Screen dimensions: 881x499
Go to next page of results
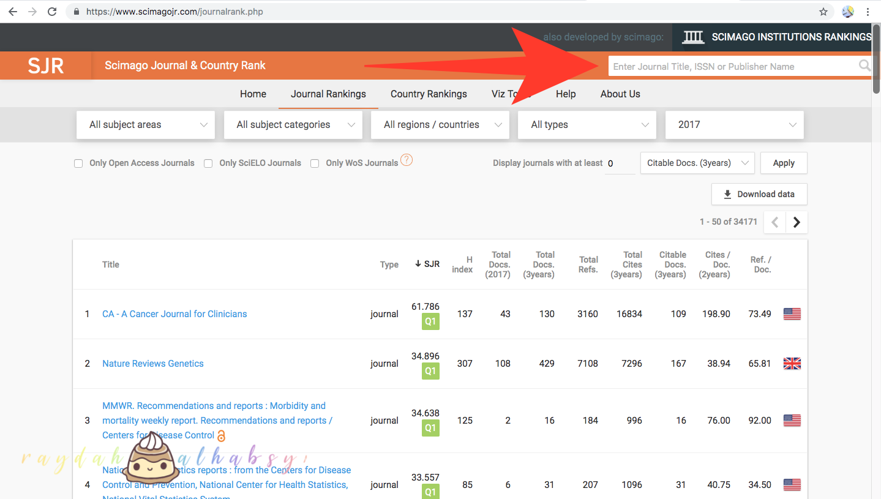pyautogui.click(x=797, y=222)
